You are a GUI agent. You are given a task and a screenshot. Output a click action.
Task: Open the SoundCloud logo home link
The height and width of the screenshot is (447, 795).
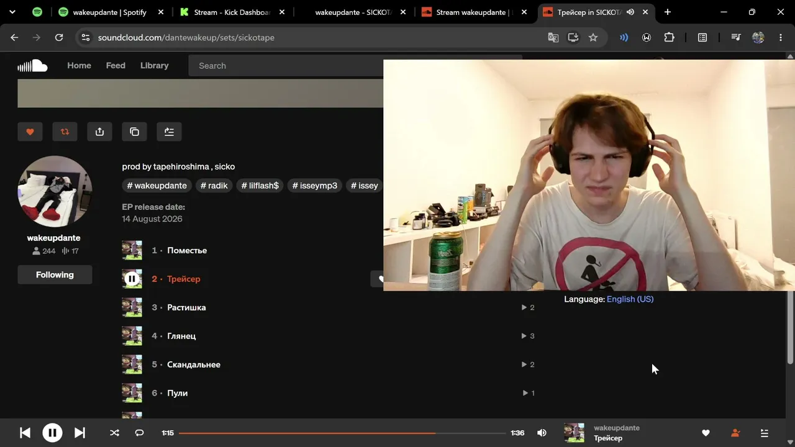point(32,65)
